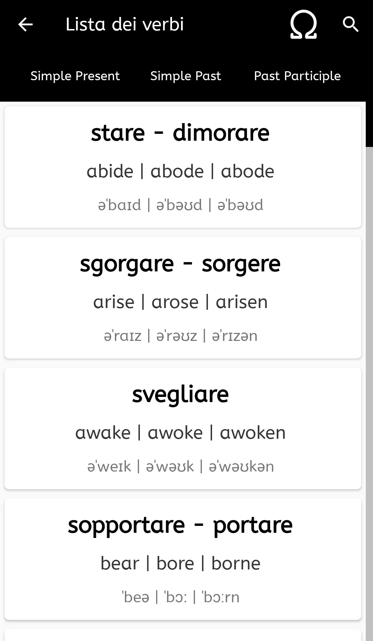Select the Simple Past column header
Image resolution: width=373 pixels, height=641 pixels.
coord(185,76)
